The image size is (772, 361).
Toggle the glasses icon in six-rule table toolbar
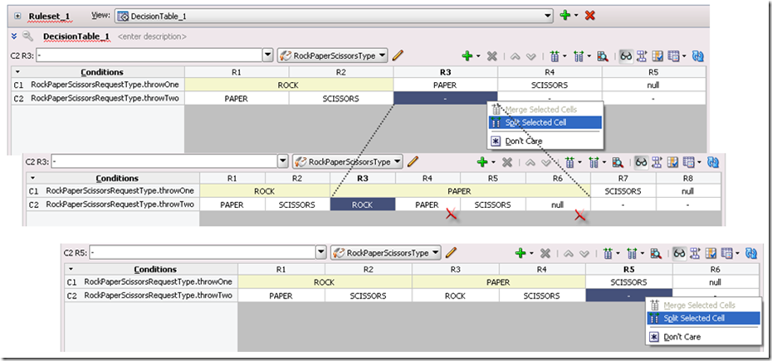coord(679,253)
